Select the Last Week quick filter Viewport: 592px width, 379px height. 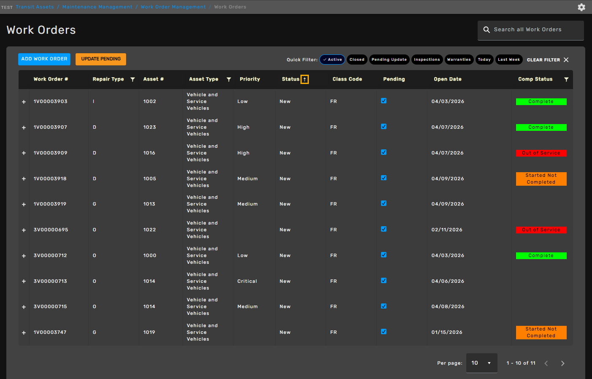tap(509, 60)
